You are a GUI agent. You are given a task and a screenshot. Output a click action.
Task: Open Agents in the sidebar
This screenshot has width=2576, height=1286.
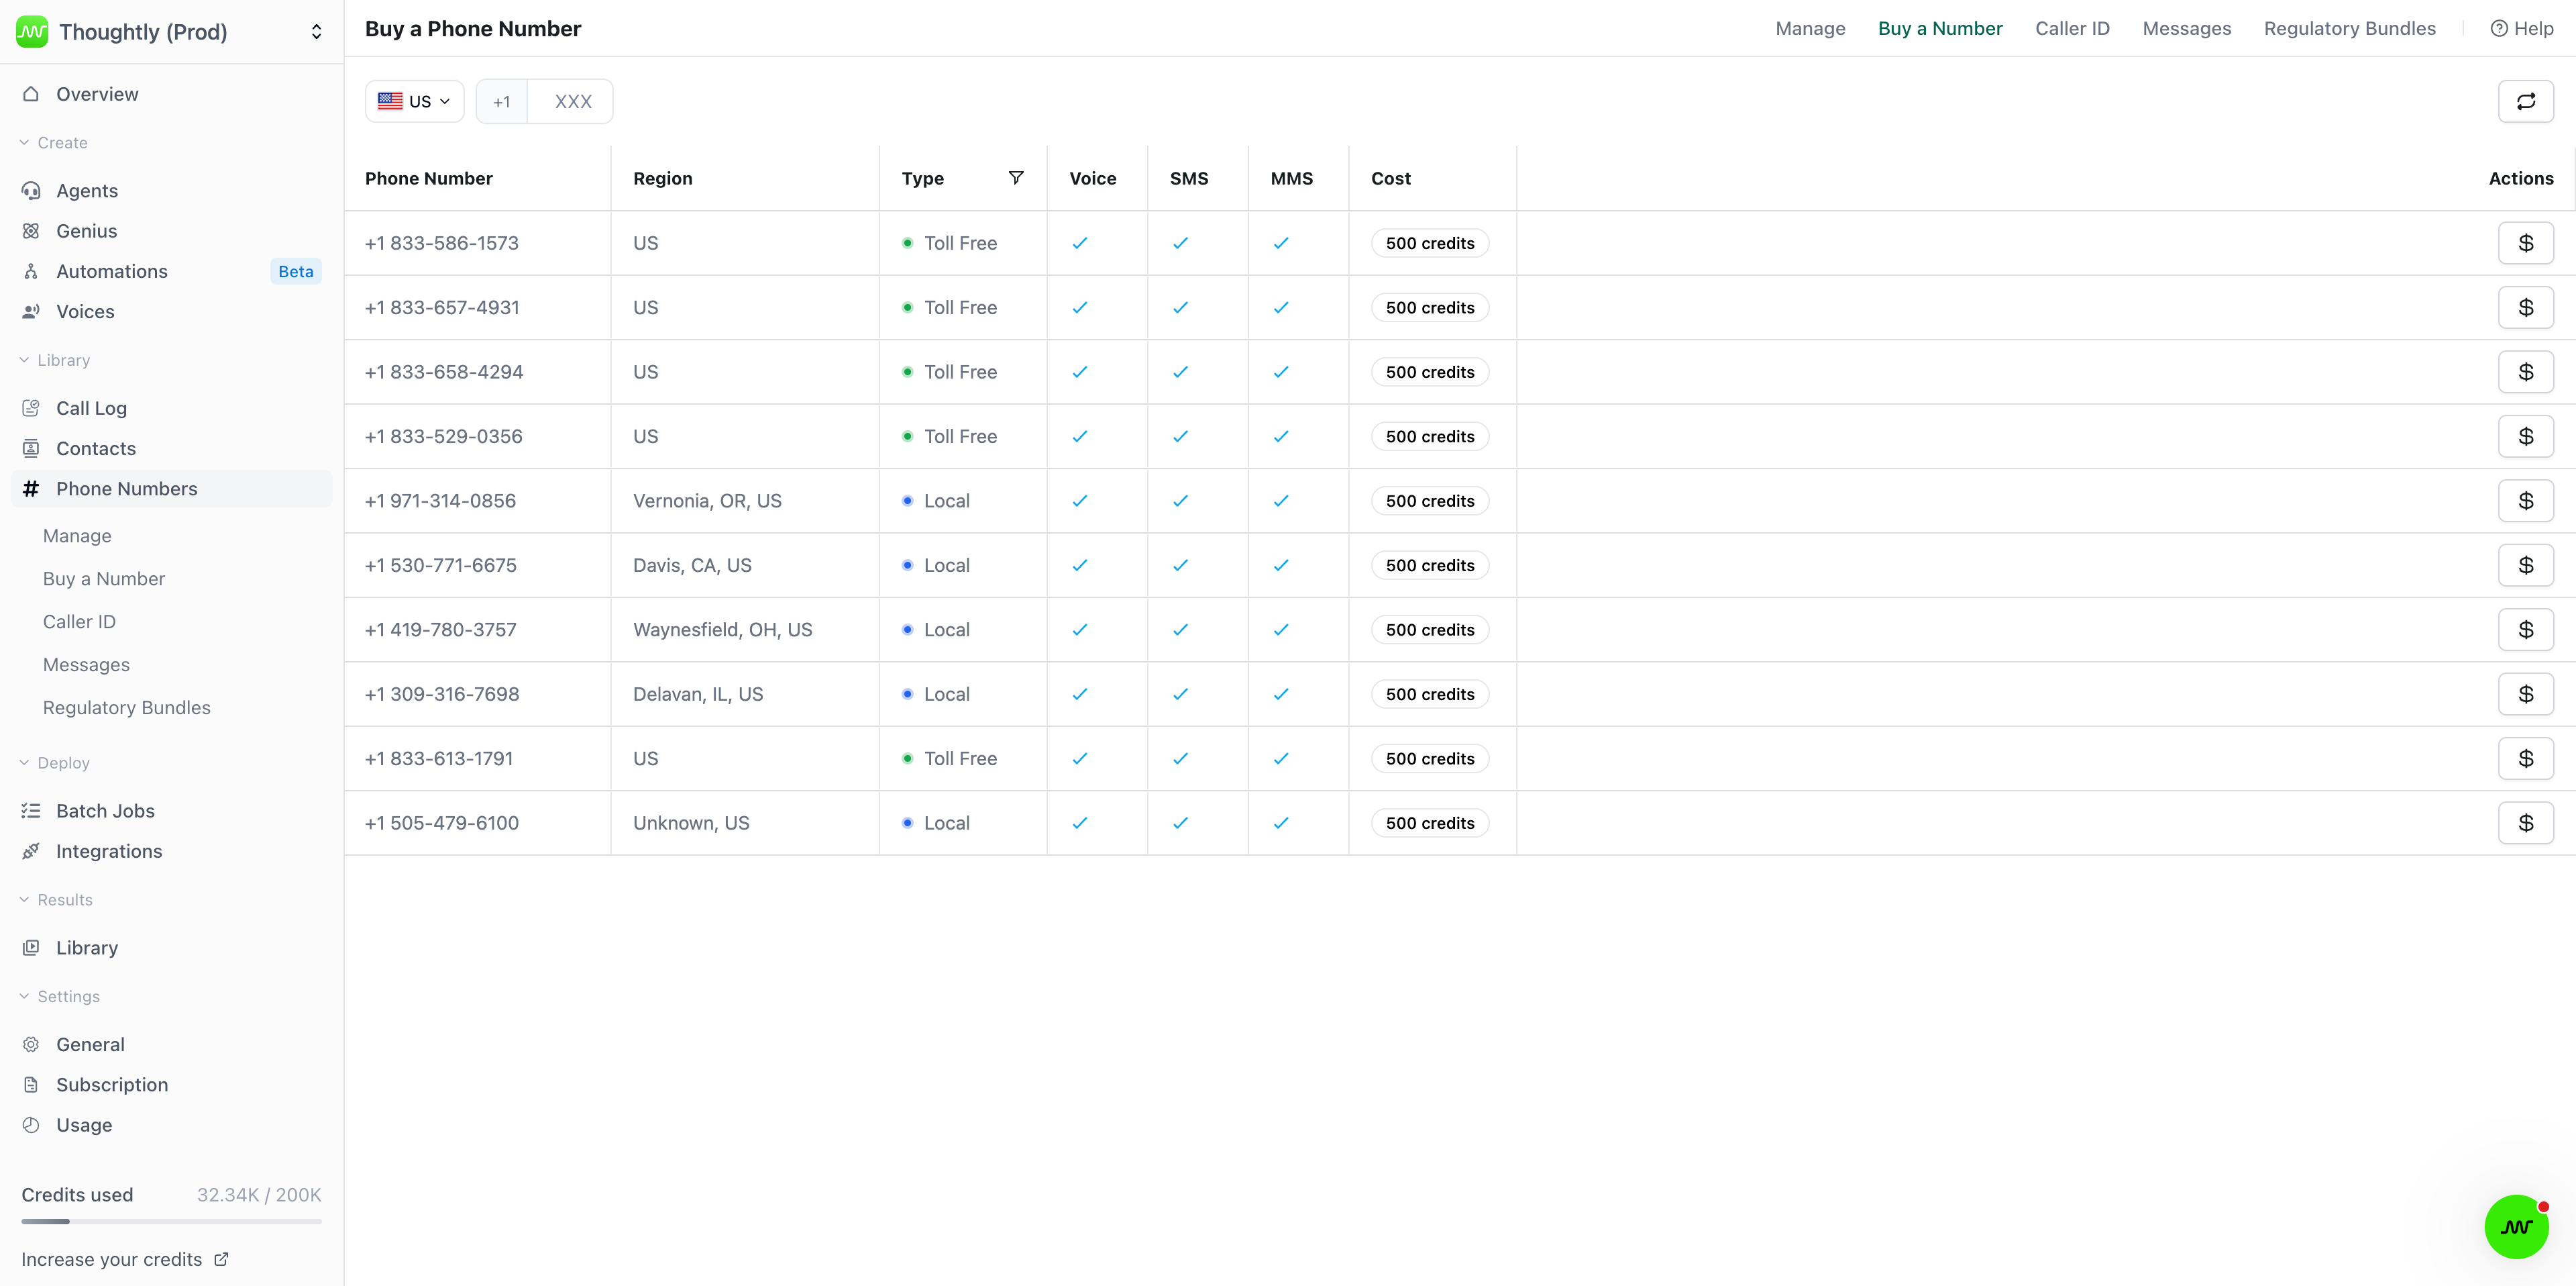tap(171, 190)
